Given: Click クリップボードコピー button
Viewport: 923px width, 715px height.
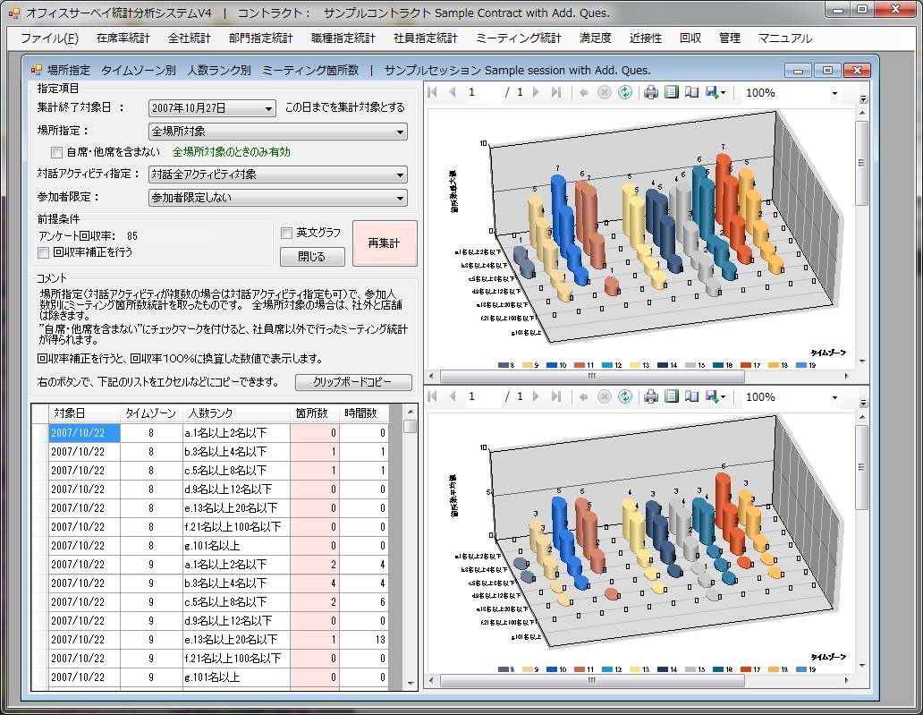Looking at the screenshot, I should (353, 382).
